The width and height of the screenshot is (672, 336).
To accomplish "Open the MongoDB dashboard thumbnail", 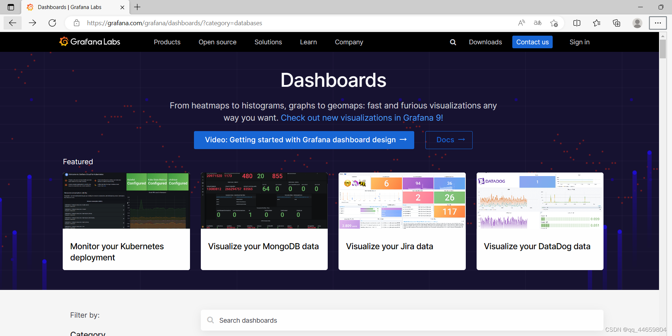I will coord(264,201).
